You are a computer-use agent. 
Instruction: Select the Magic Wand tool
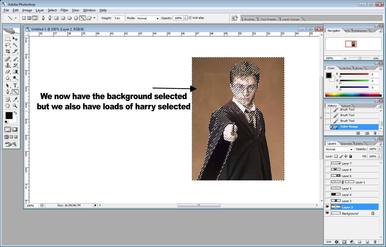(x=15, y=45)
